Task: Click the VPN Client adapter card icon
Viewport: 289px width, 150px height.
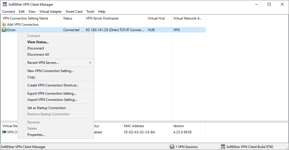Action: point(4,132)
